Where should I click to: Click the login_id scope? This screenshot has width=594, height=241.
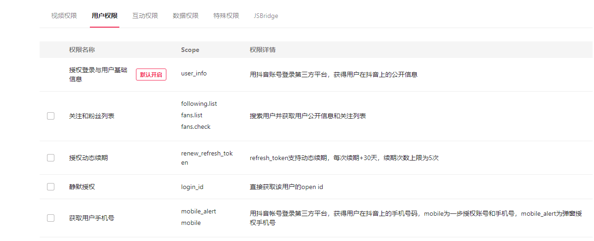point(192,187)
